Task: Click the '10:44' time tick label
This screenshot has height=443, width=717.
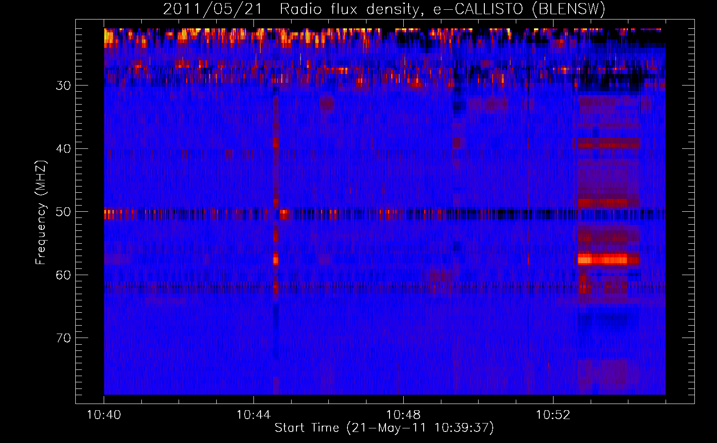Action: pyautogui.click(x=253, y=415)
